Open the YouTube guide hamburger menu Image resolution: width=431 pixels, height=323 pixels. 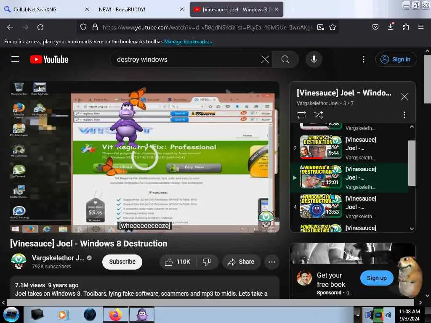click(15, 59)
